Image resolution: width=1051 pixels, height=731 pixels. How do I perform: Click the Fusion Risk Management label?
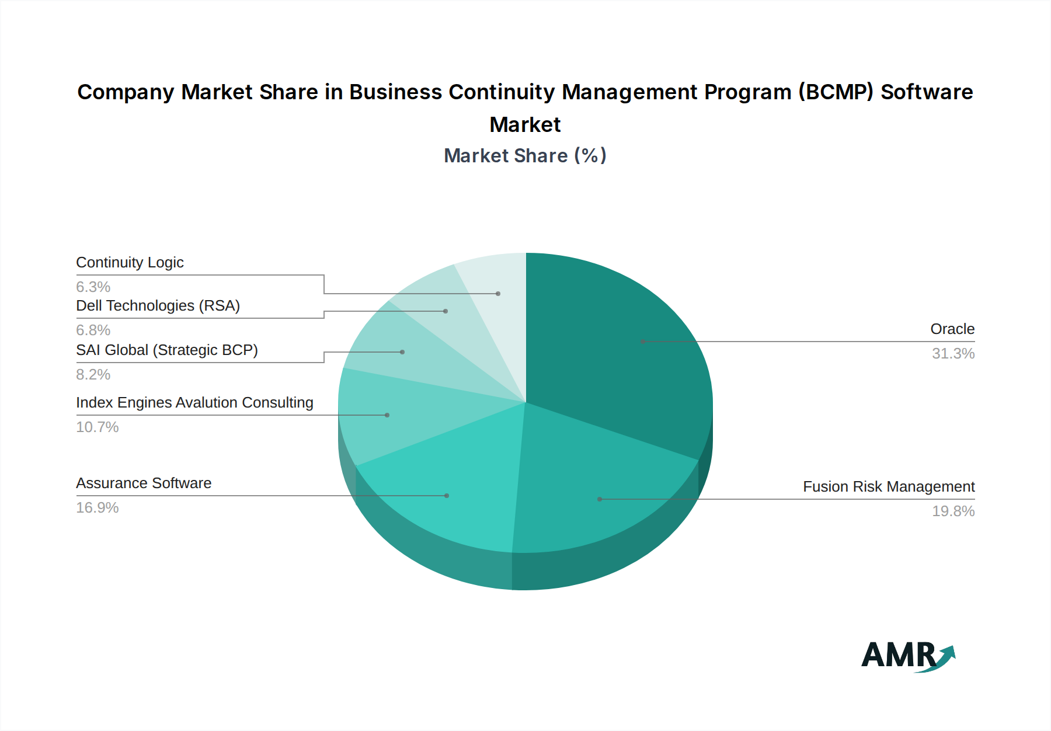pos(889,486)
